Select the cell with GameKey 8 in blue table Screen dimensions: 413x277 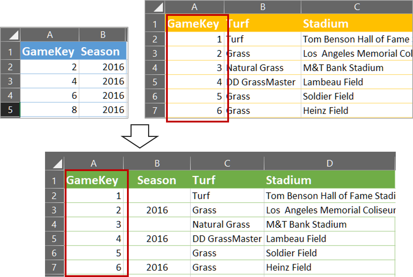click(50, 110)
